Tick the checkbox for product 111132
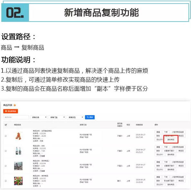This screenshot has width=191, height=190. [5, 181]
